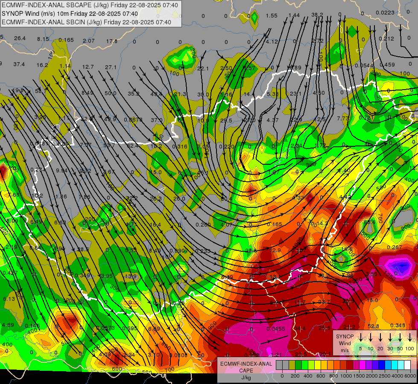Select the SBCAPE title line at top
The height and width of the screenshot is (384, 418).
tap(90, 5)
